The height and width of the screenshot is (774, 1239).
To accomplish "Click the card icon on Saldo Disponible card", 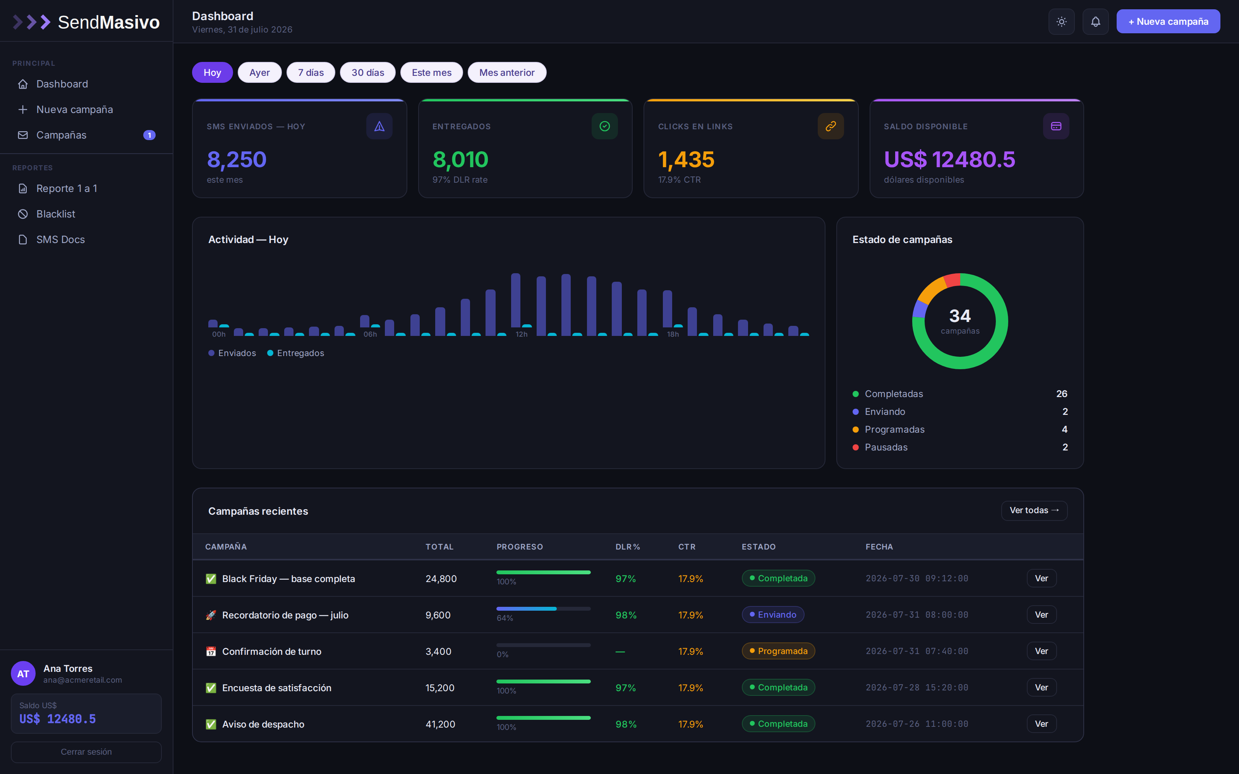I will (1056, 127).
